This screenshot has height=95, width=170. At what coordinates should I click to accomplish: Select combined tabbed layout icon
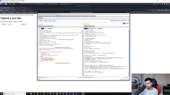coord(128,23)
